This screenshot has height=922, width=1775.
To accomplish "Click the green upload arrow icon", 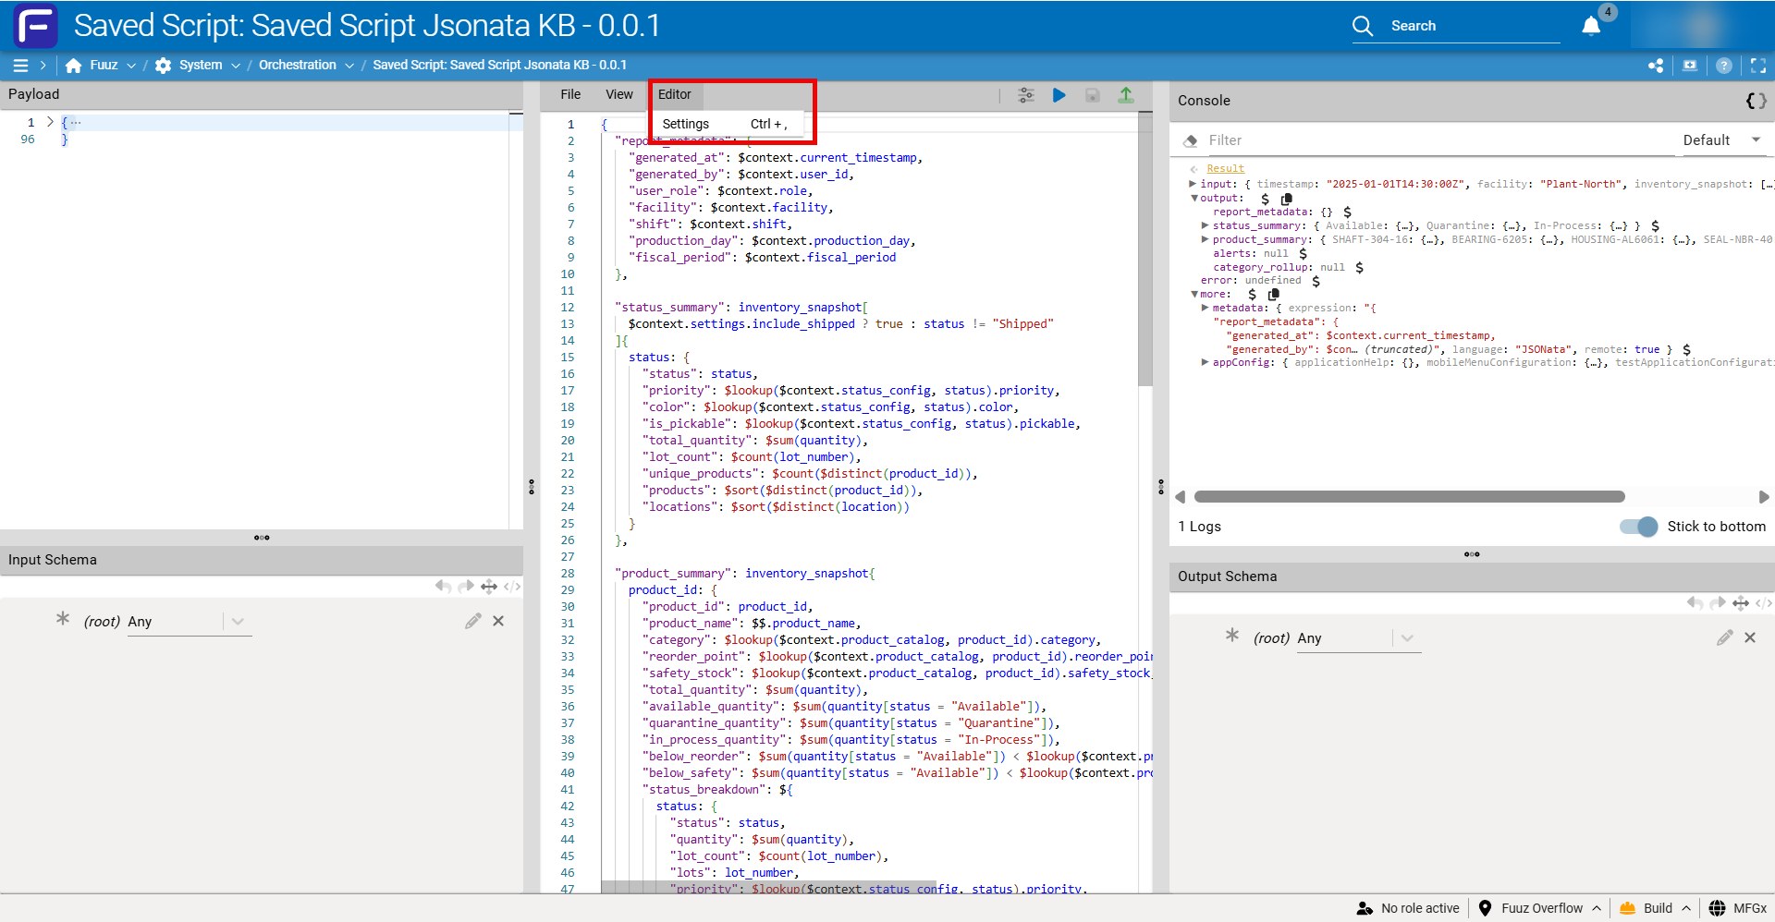I will [1126, 95].
